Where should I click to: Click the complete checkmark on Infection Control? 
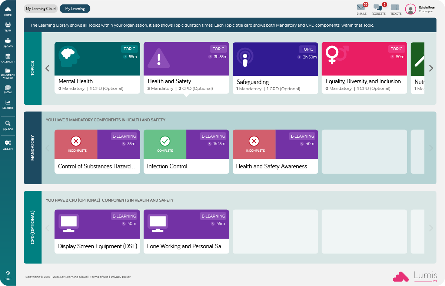point(165,141)
